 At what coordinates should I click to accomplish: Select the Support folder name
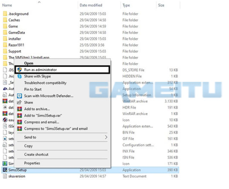tap(15, 51)
